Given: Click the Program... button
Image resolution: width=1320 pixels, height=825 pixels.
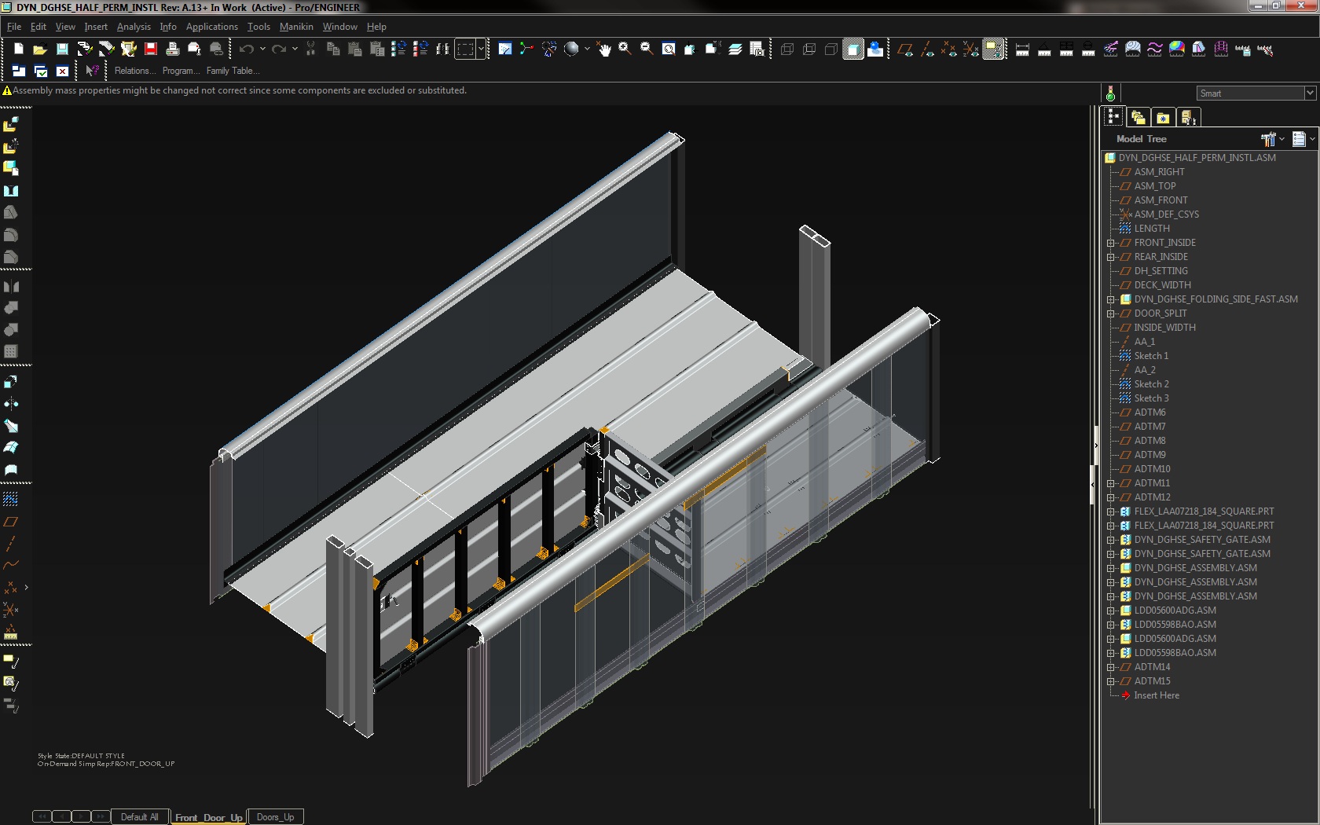Looking at the screenshot, I should [181, 71].
